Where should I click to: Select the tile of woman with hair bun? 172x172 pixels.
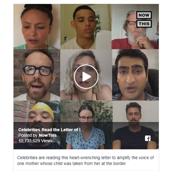point(37,27)
